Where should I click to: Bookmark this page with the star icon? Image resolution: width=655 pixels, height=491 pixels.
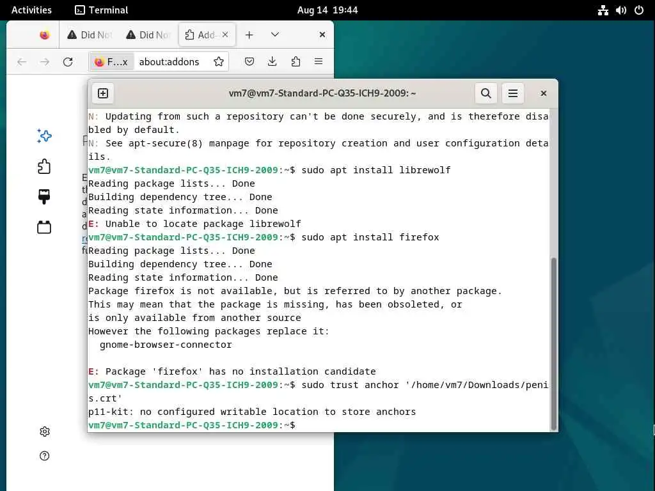pos(219,62)
